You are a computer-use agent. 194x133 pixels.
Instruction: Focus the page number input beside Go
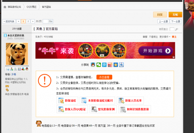[x=45, y=21]
